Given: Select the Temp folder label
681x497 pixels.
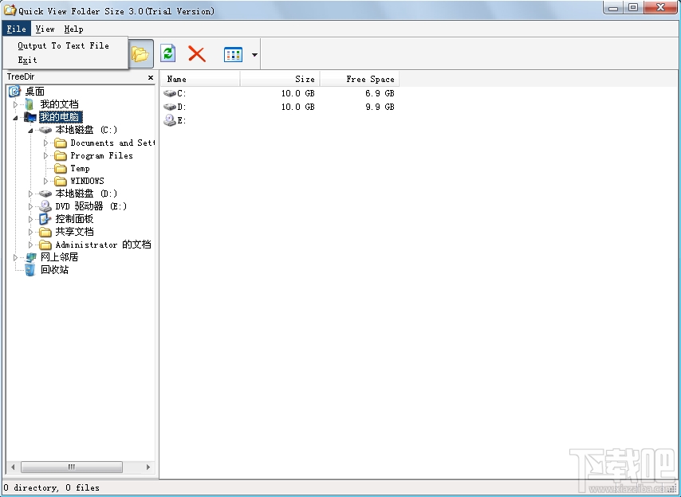Looking at the screenshot, I should click(x=81, y=168).
